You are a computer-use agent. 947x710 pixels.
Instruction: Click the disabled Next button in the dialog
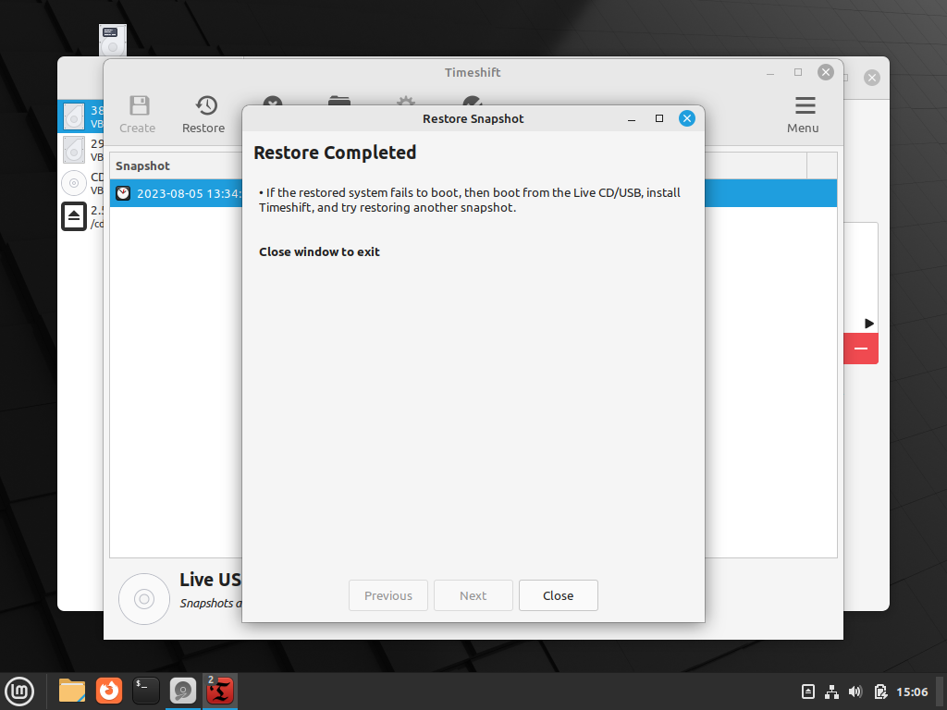(x=473, y=595)
